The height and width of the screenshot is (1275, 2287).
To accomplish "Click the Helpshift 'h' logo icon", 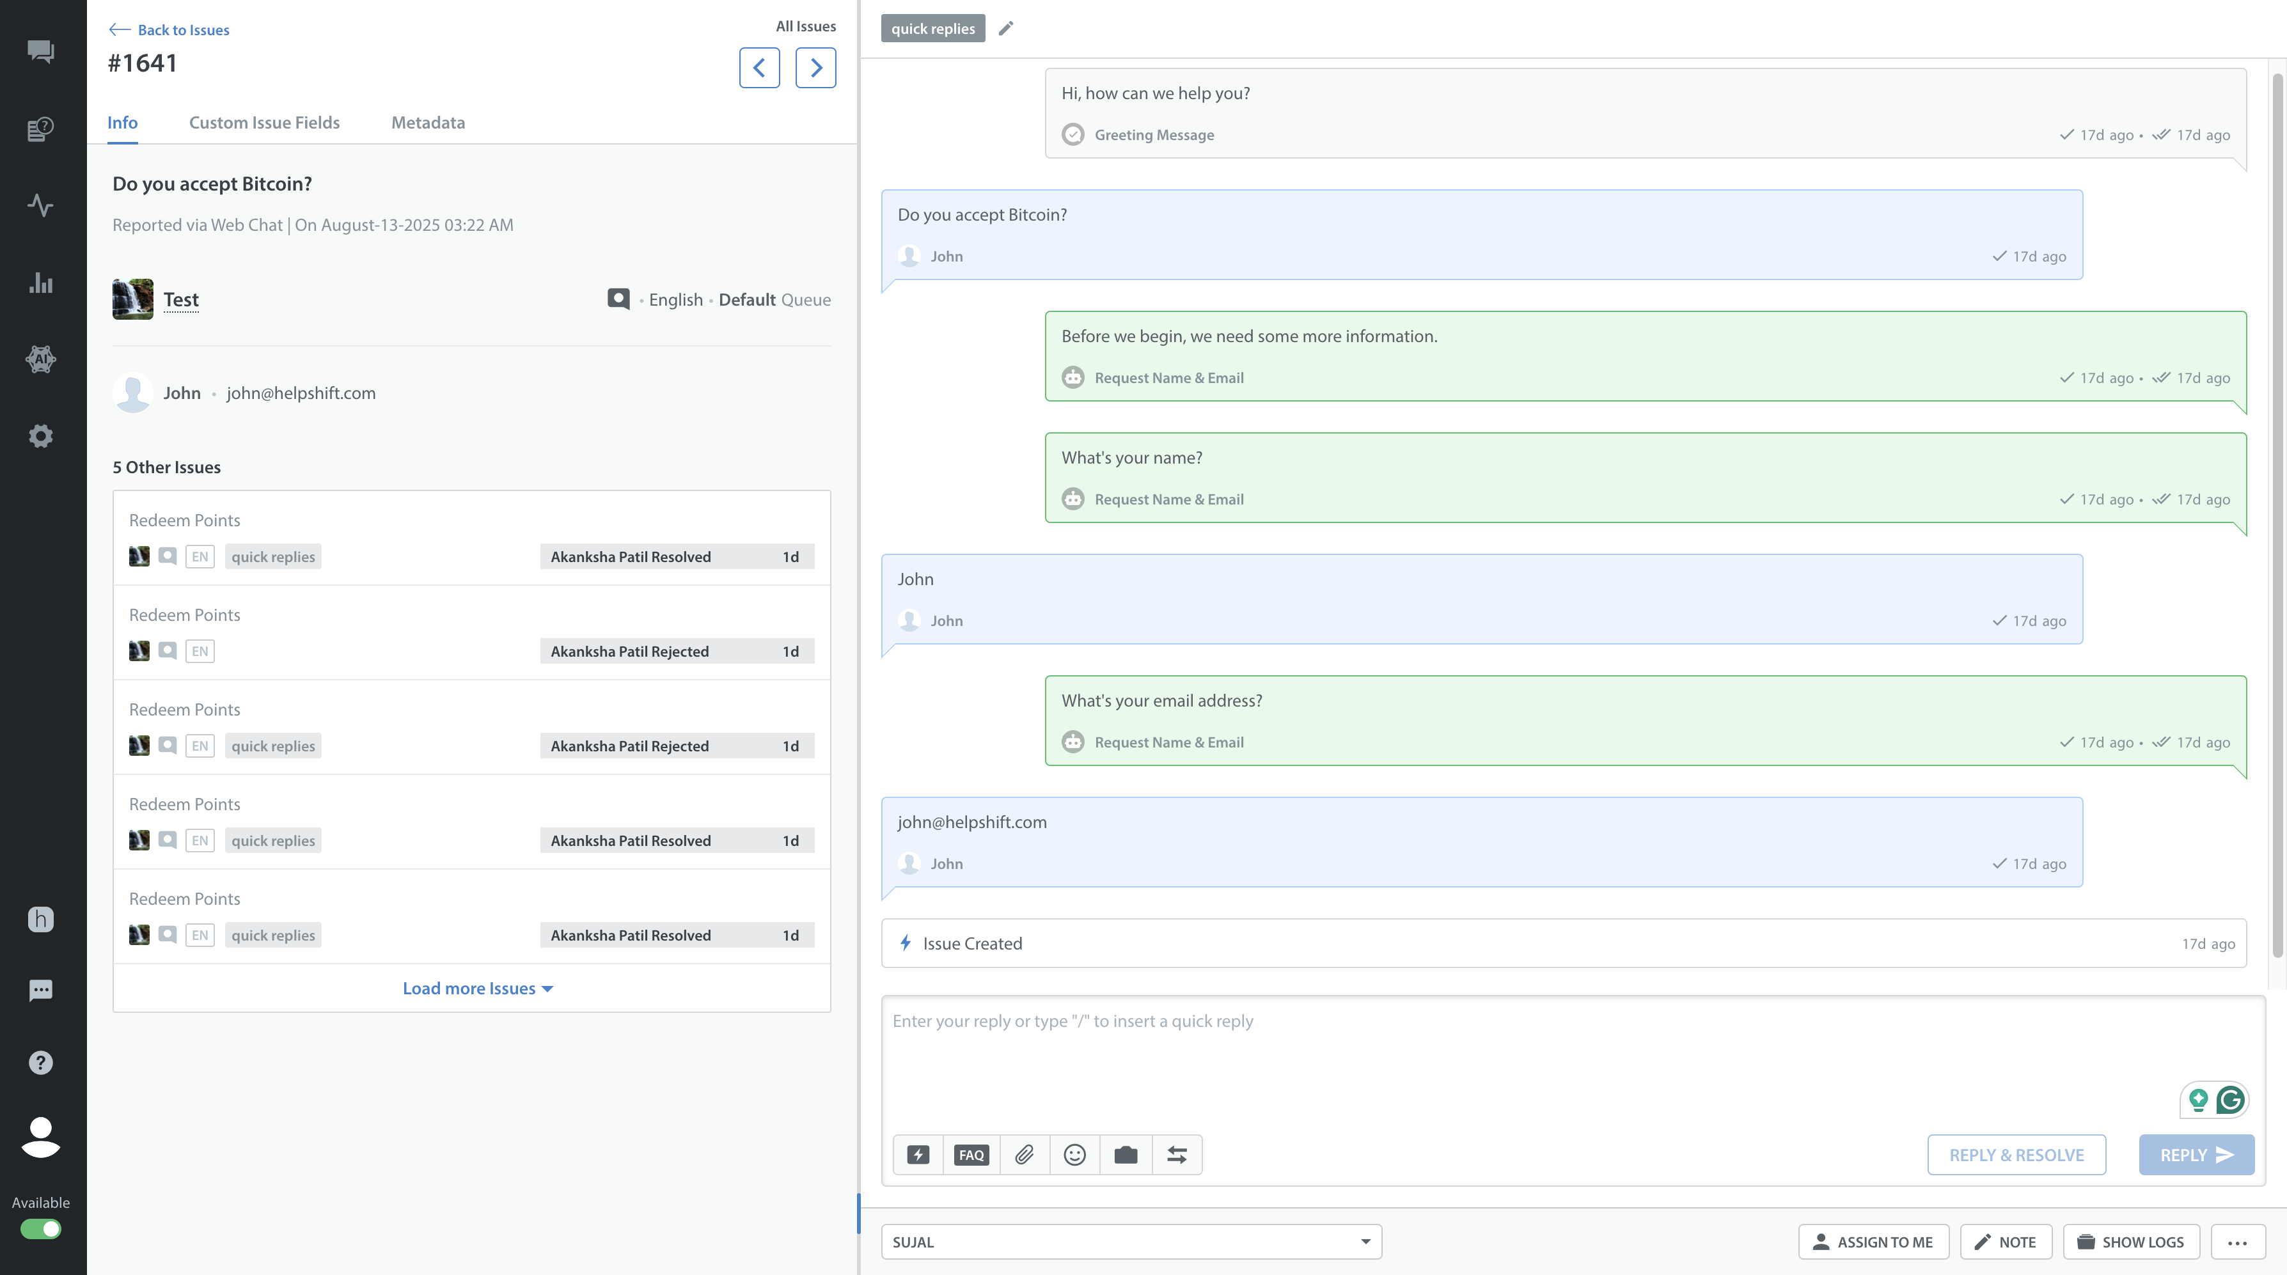I will click(41, 919).
